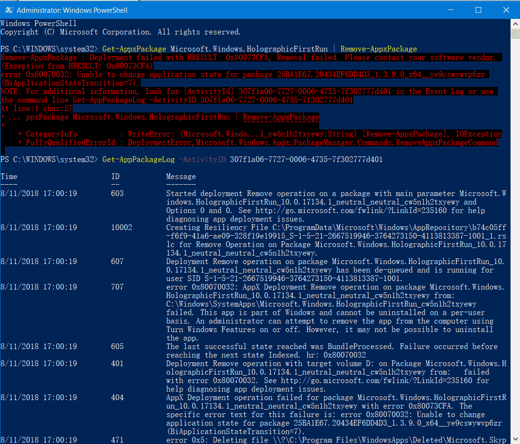Click 'Turn Windows Features on or off' text
The image size is (520, 444).
click(232, 330)
